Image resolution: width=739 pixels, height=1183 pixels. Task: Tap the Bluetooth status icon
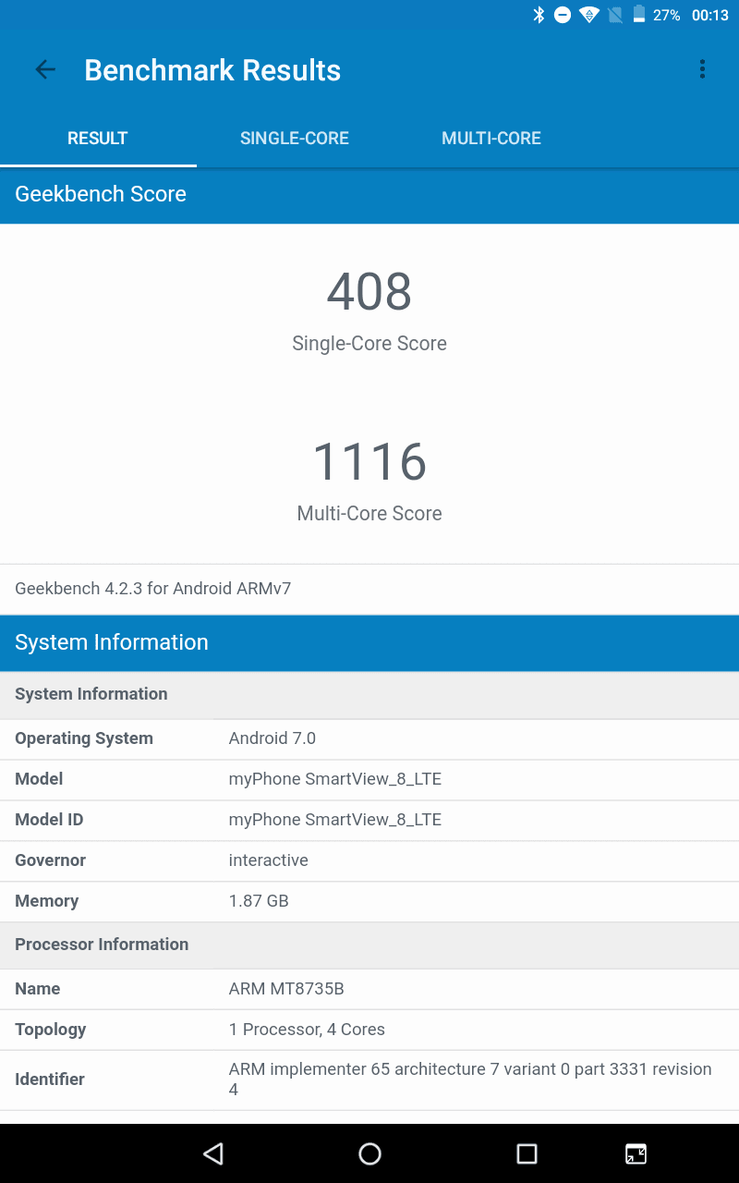pyautogui.click(x=539, y=15)
